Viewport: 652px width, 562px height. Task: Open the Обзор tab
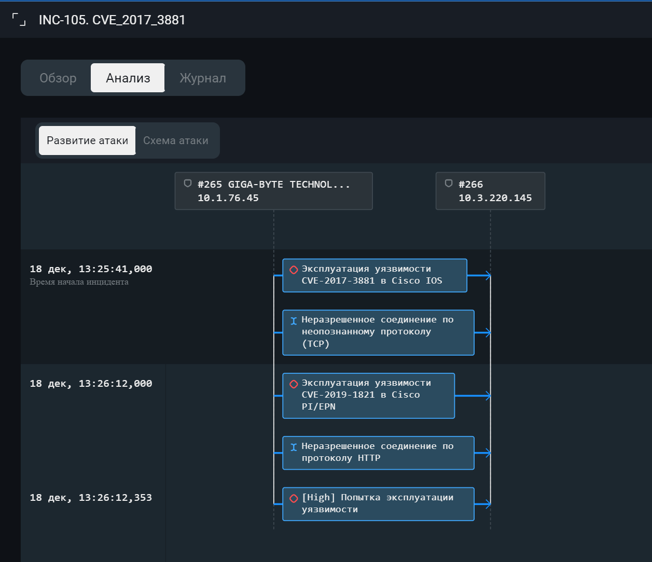[x=58, y=78]
